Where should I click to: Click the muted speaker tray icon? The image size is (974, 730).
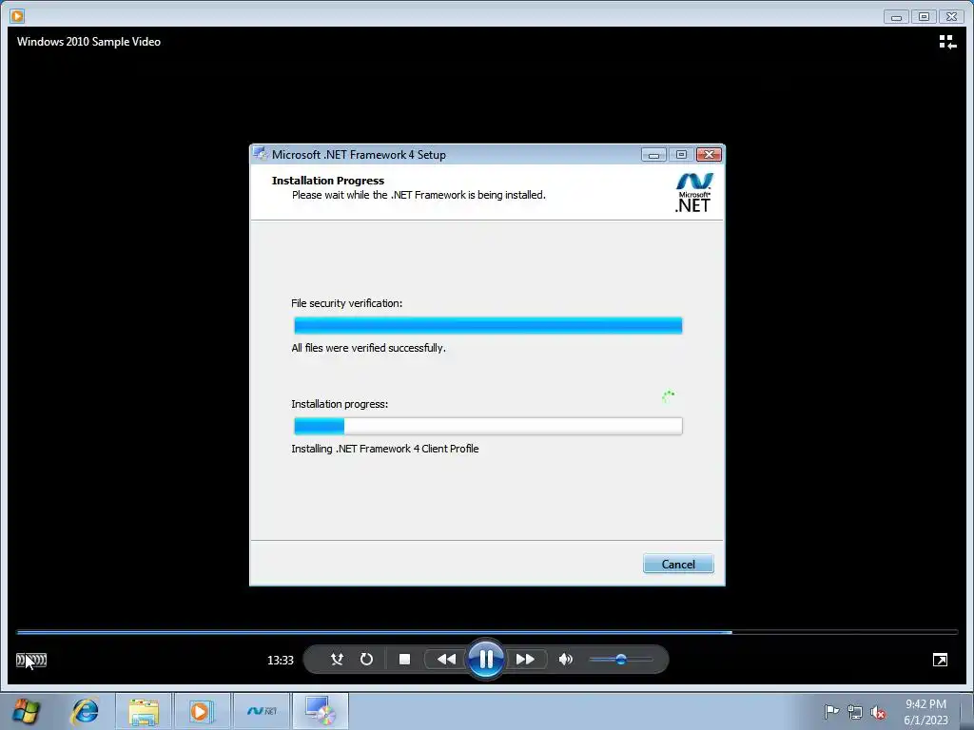878,712
